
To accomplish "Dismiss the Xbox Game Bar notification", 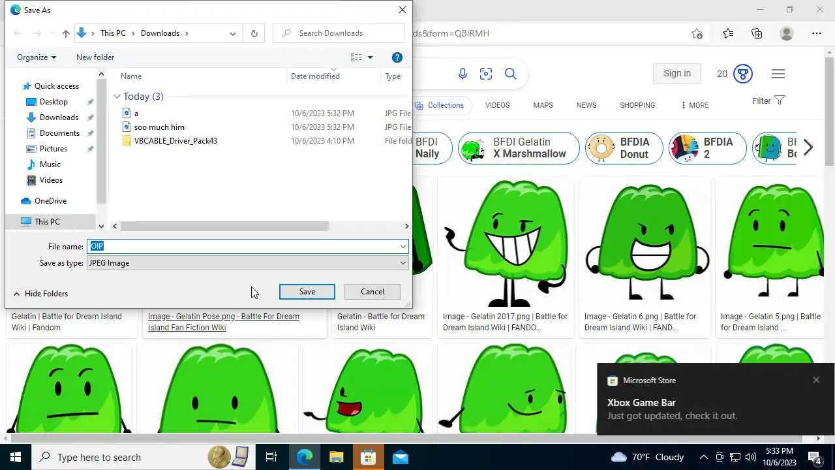I will tap(816, 380).
